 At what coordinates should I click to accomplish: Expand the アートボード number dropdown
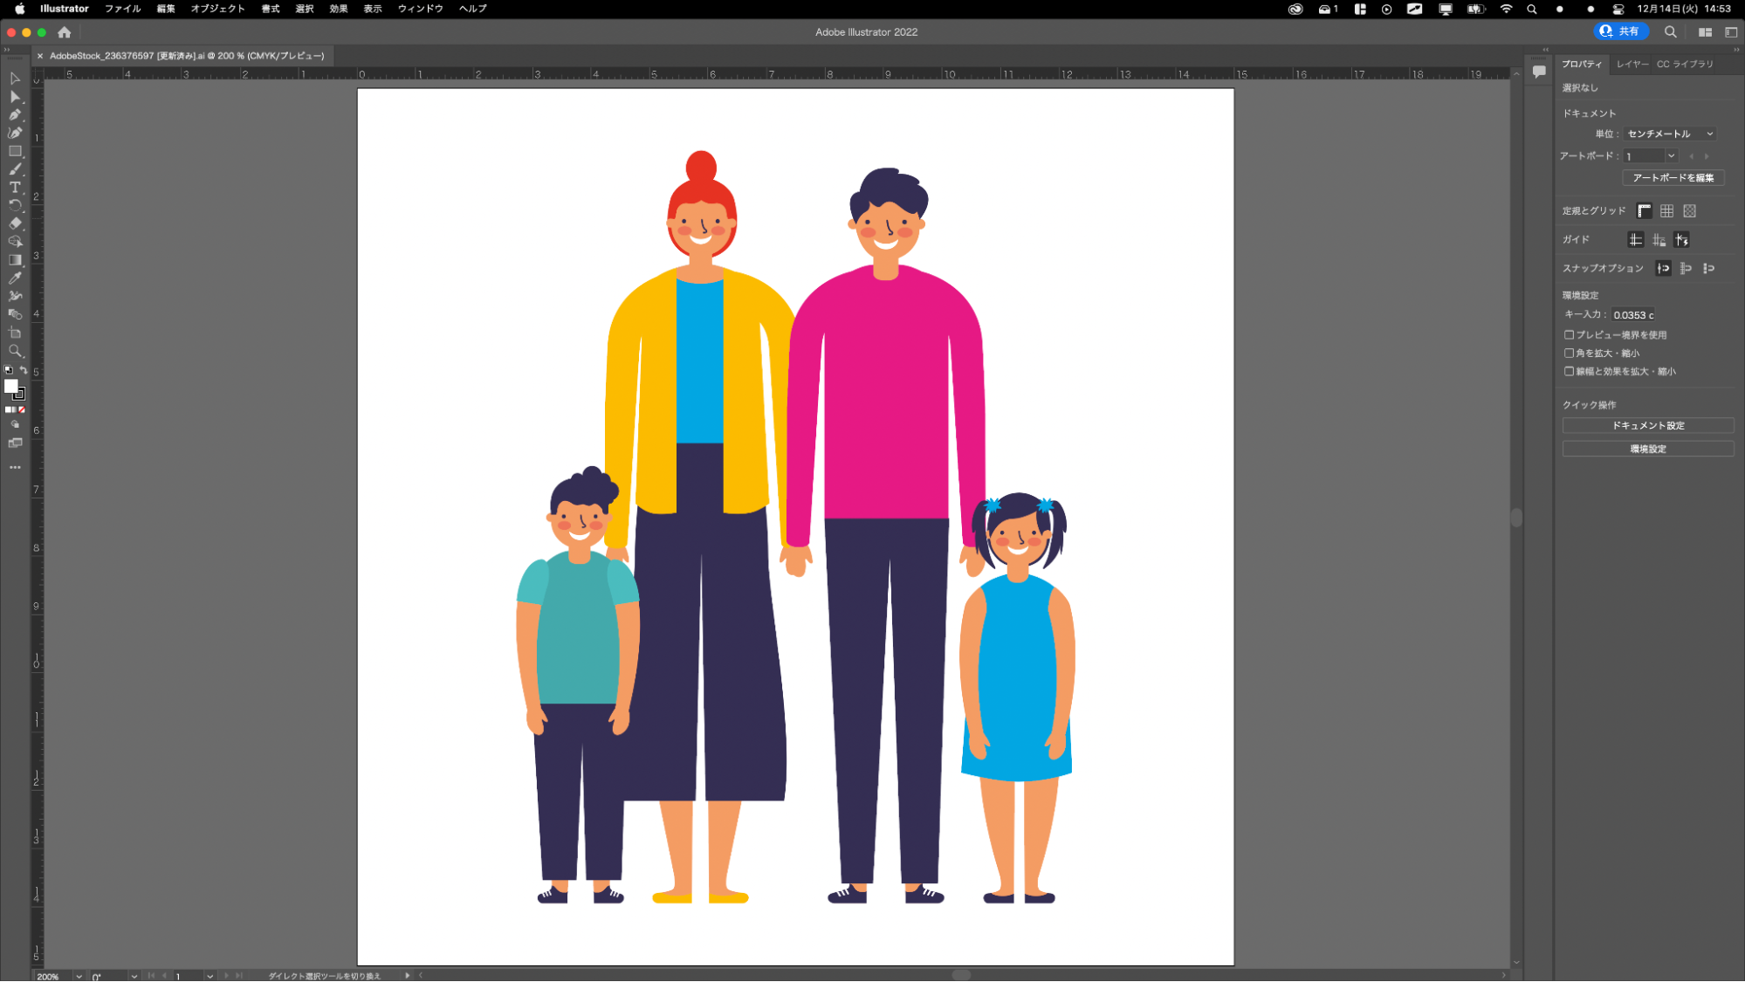click(x=1671, y=156)
